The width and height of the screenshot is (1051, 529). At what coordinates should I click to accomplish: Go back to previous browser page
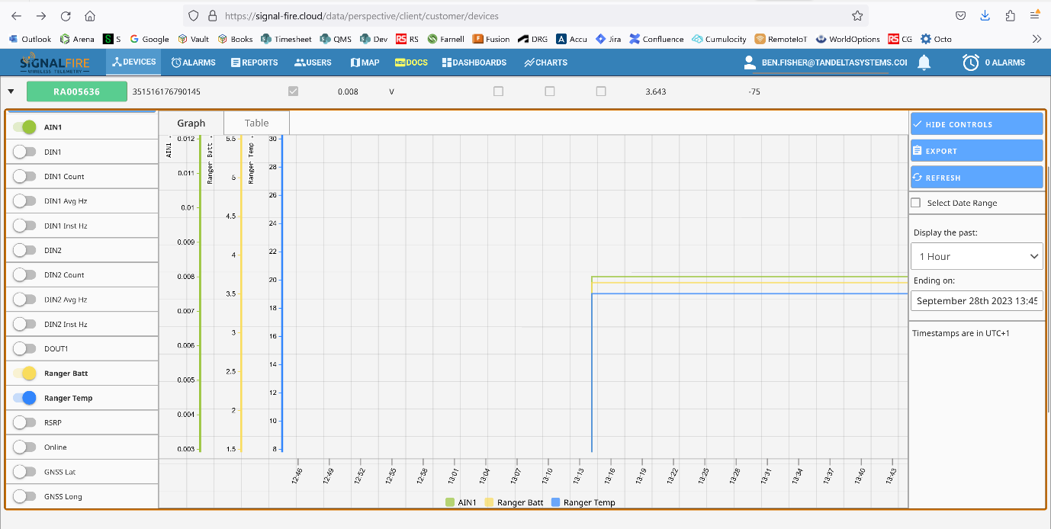click(x=17, y=15)
